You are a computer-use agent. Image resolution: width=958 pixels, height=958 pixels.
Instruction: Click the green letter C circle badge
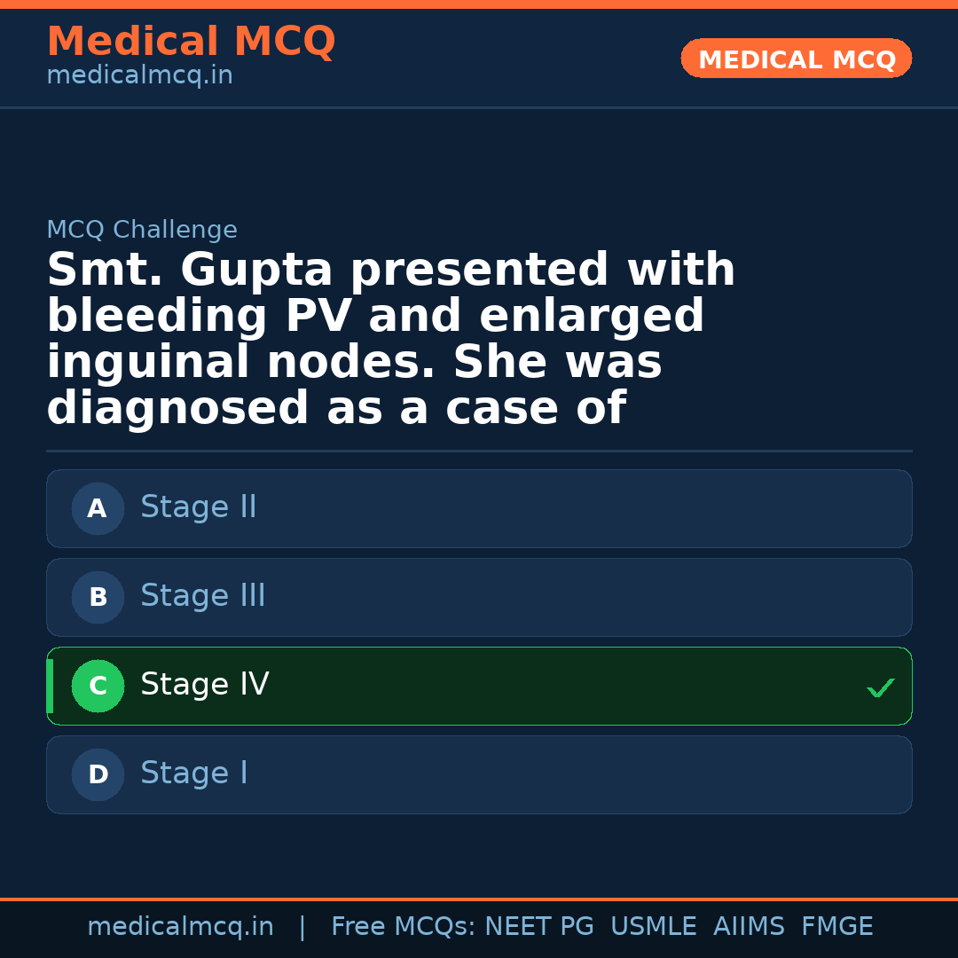(x=98, y=686)
